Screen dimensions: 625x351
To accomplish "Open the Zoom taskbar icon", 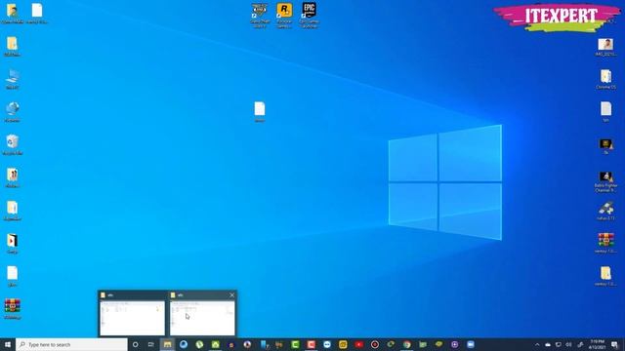I will click(471, 344).
